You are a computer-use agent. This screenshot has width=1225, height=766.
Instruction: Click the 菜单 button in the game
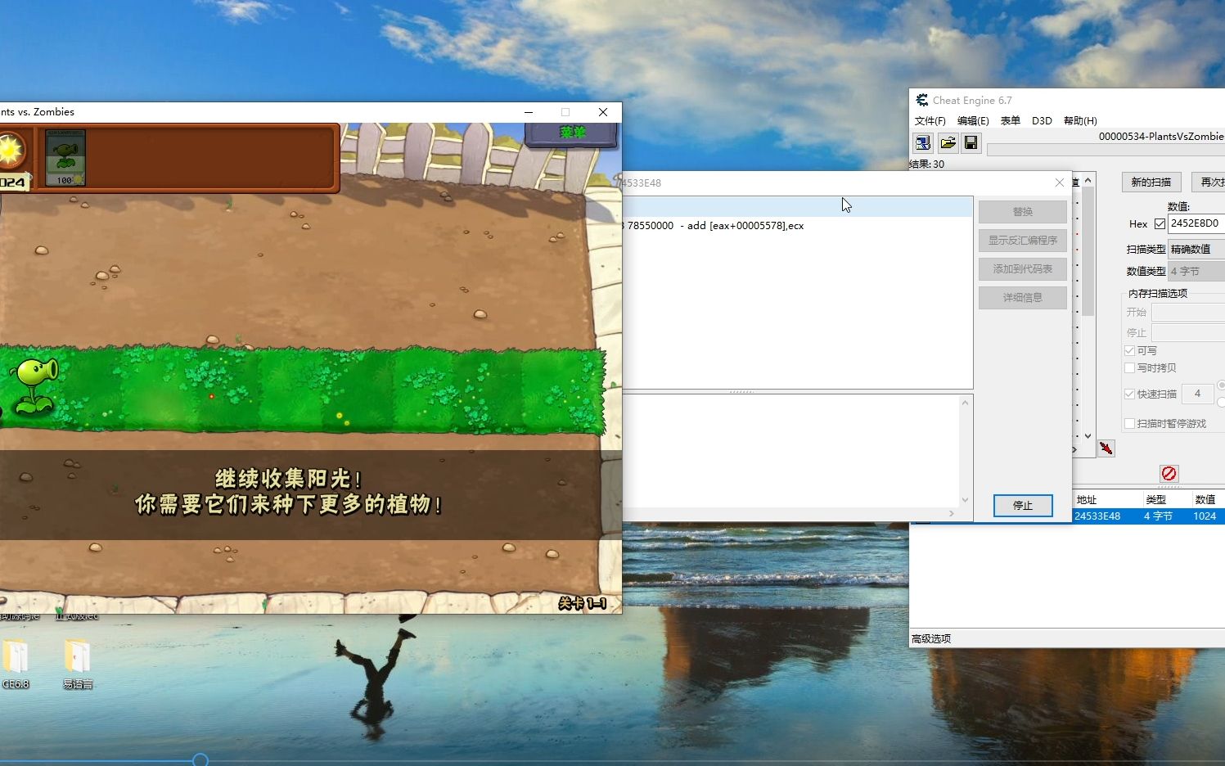click(x=572, y=133)
